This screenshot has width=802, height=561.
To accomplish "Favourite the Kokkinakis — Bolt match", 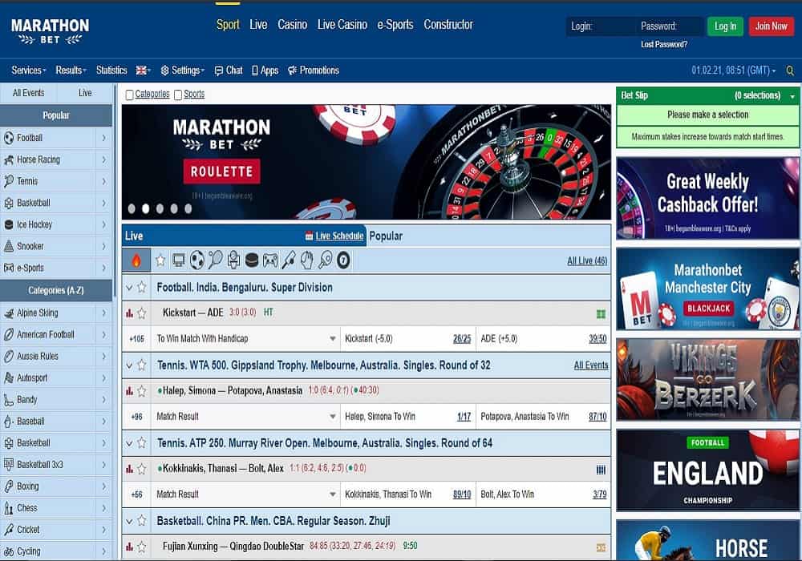I will pyautogui.click(x=142, y=469).
